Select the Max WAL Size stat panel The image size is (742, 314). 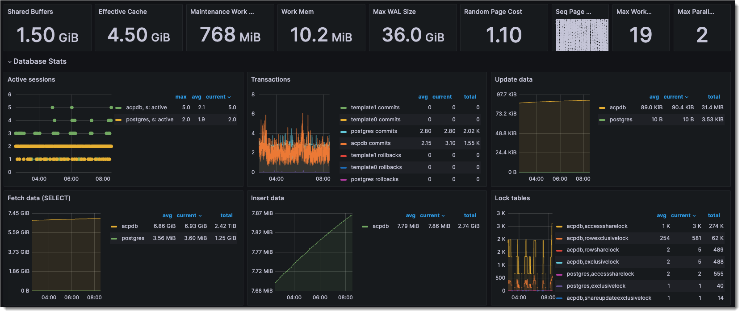pyautogui.click(x=413, y=28)
